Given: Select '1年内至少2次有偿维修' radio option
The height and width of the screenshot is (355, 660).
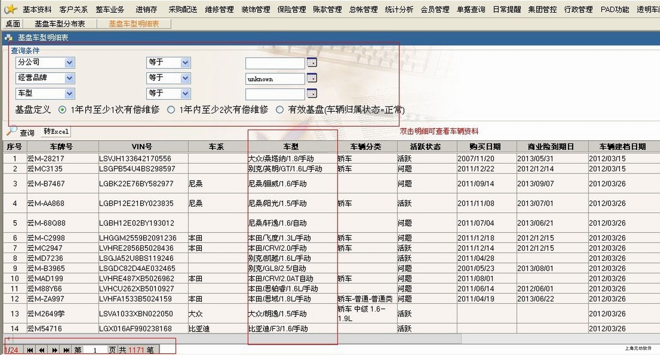Looking at the screenshot, I should [171, 110].
